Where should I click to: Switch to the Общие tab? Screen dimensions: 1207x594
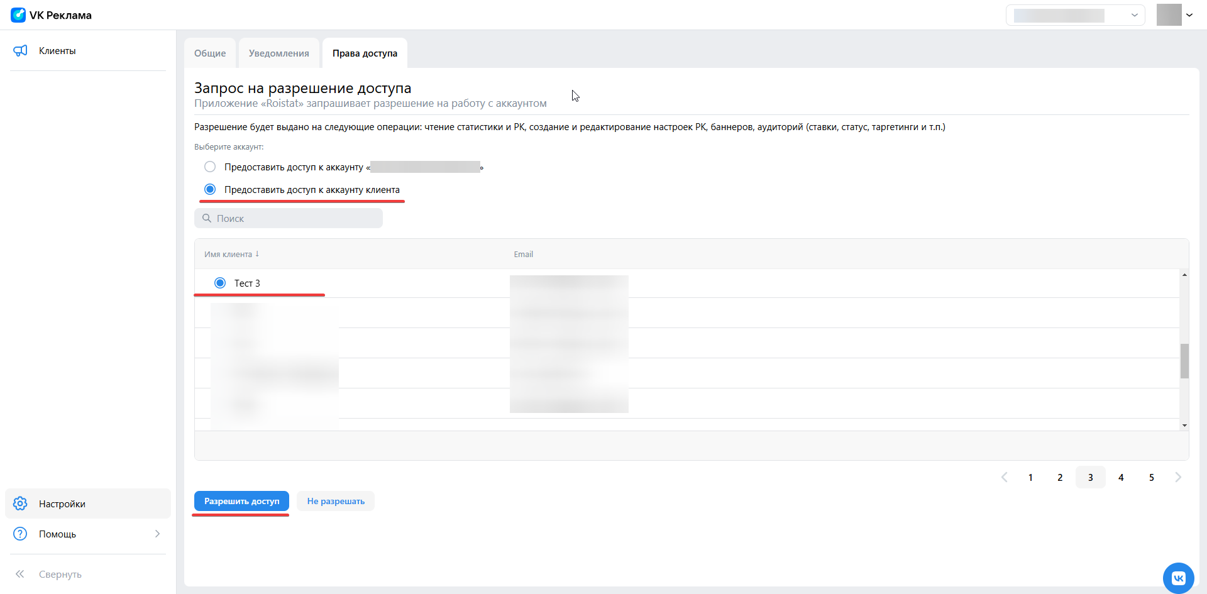[x=210, y=53]
